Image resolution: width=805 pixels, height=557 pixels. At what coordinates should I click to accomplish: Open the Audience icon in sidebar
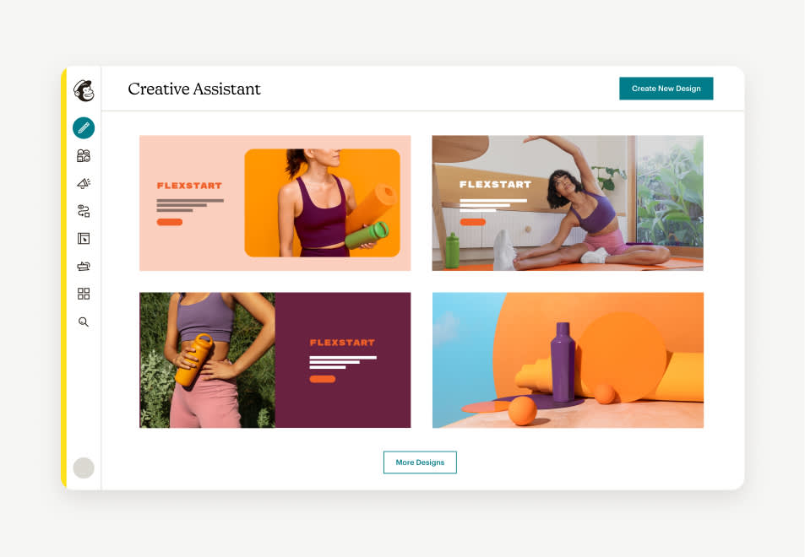(84, 156)
